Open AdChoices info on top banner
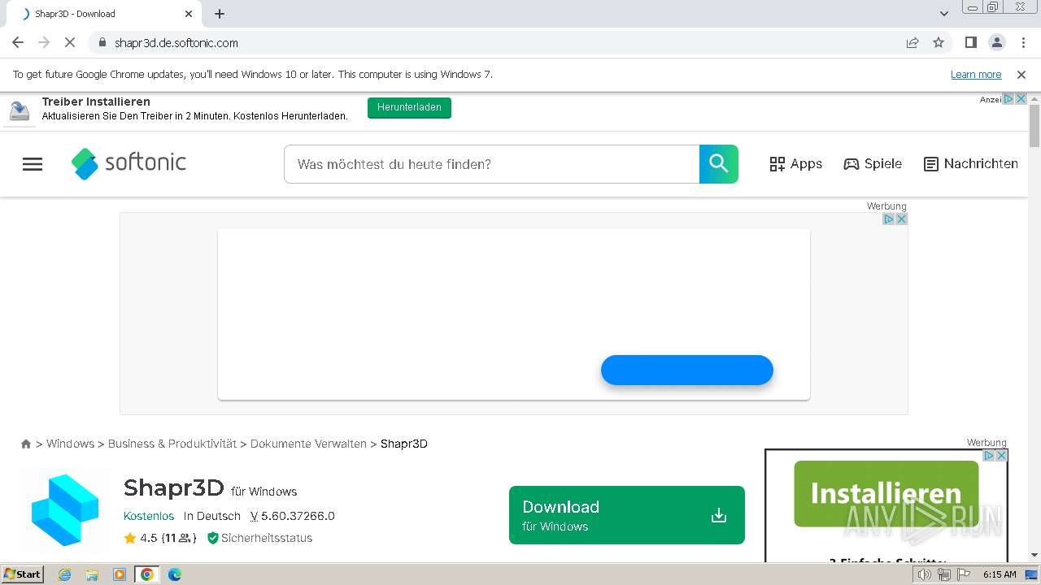Viewport: 1041px width, 585px height. pos(1008,98)
